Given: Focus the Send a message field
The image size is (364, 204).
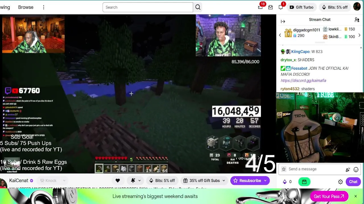Looking at the screenshot, I should coord(315,169).
